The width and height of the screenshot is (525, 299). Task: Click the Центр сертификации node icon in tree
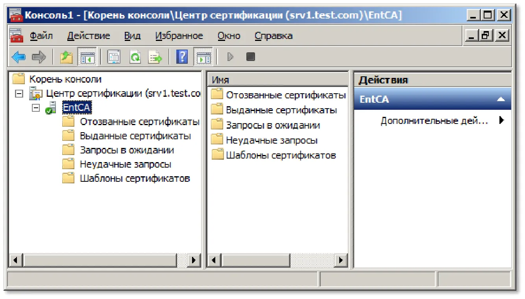click(x=36, y=94)
